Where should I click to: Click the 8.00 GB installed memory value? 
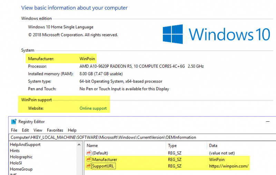point(101,74)
